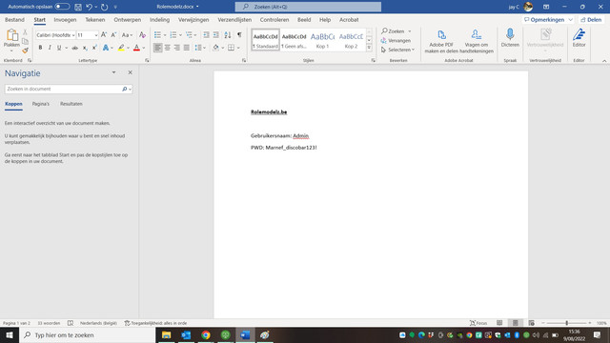Screen dimensions: 610x343
Task: Open the Controleren tab
Action: point(274,19)
